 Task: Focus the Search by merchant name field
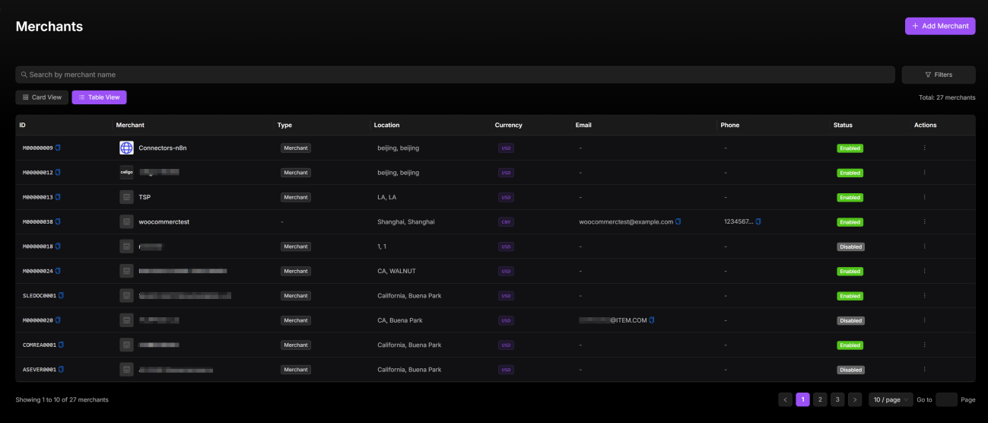click(x=456, y=75)
